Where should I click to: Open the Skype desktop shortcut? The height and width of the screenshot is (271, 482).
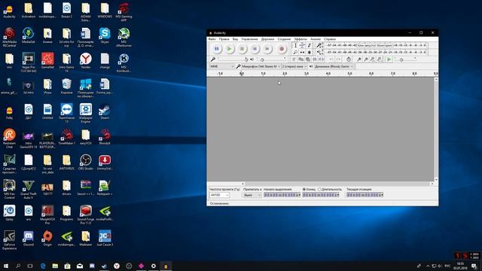coord(105,35)
